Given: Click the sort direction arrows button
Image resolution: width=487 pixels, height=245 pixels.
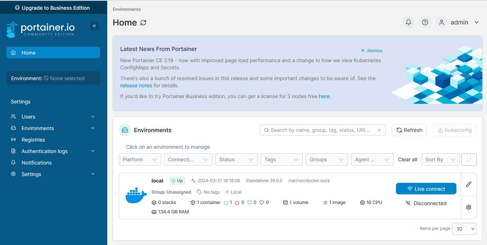Looking at the screenshot, I should pos(469,160).
